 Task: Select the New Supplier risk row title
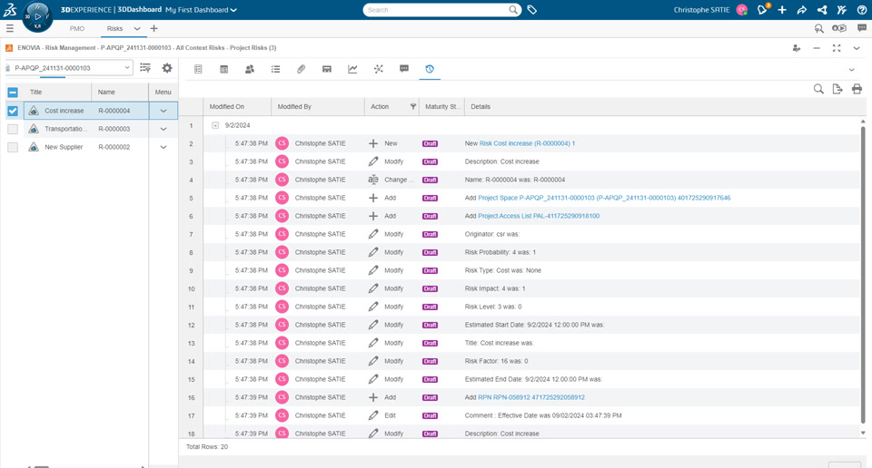pos(64,147)
